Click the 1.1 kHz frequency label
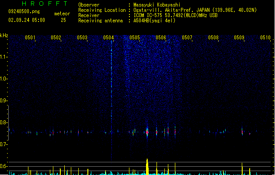 [x=3, y=57]
